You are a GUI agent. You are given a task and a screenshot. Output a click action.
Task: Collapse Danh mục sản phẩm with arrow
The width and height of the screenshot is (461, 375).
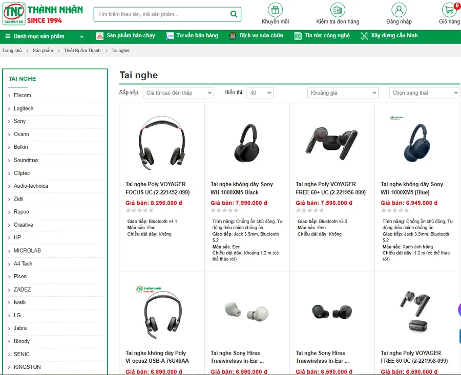[82, 37]
